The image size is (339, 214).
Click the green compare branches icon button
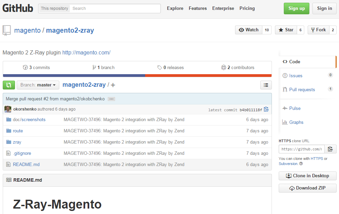[9, 85]
